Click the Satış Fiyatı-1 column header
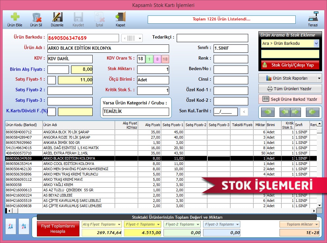The image size is (327, 243). pyautogui.click(x=173, y=125)
